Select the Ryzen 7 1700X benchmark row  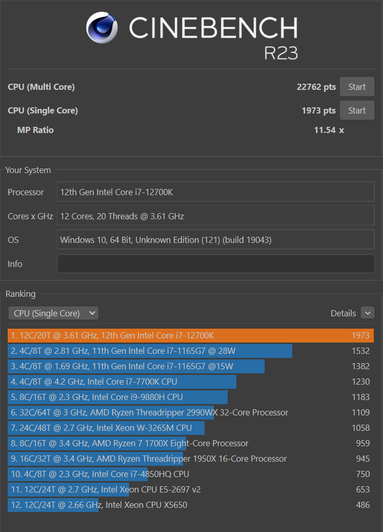128,443
